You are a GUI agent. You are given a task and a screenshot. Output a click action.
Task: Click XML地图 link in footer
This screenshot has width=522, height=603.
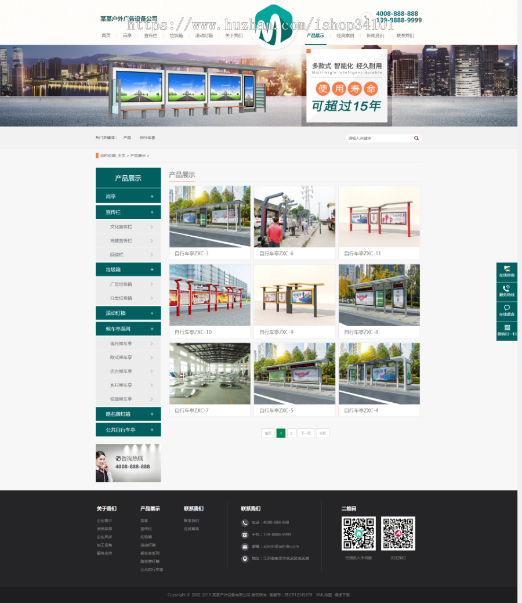tap(324, 595)
